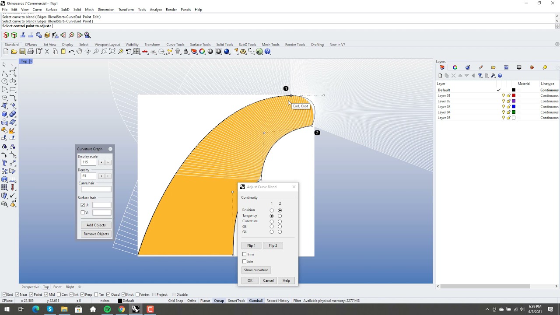
Task: Switch to Perspective viewport tab
Action: [30, 287]
